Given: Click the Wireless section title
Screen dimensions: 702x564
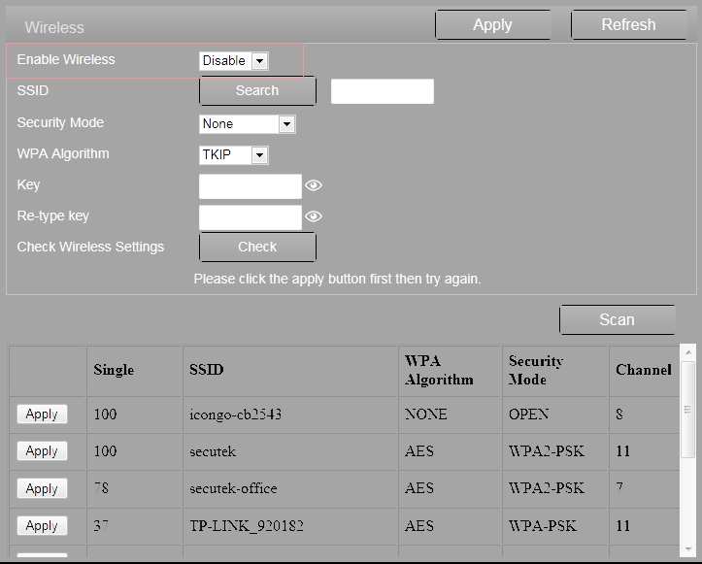Looking at the screenshot, I should [54, 28].
